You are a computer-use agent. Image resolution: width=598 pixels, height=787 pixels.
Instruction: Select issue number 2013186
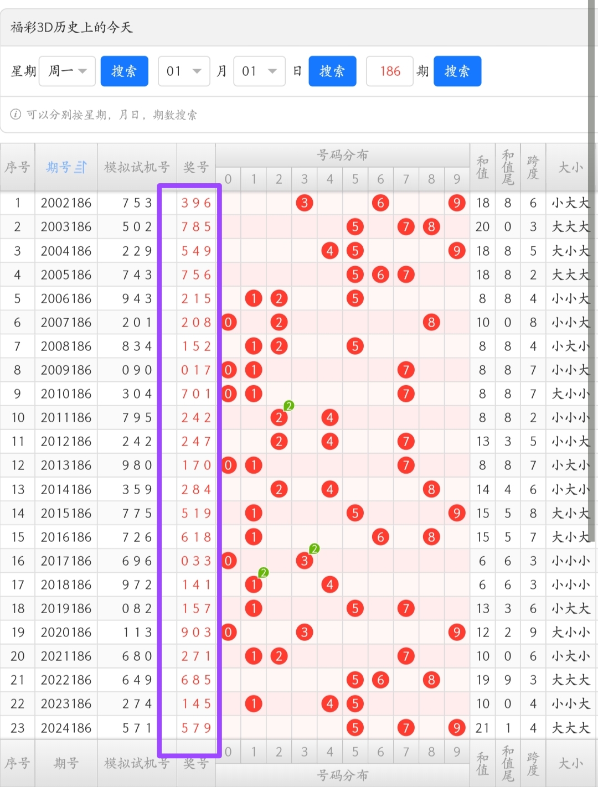click(x=66, y=465)
